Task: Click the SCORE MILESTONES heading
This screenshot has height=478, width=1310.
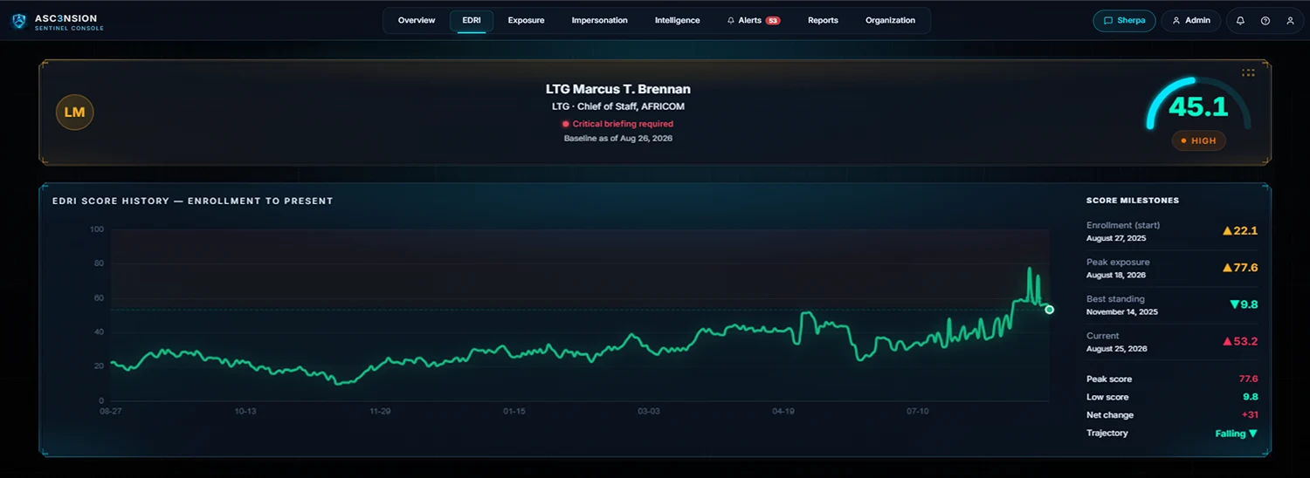Action: click(1133, 201)
